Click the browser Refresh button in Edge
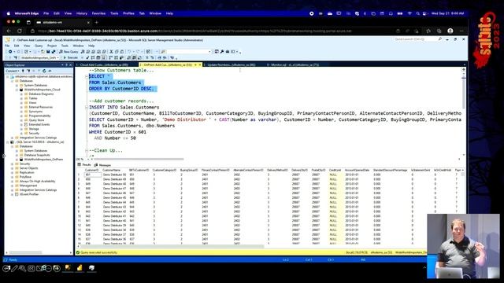Screen dimensions: 504x283 click(x=20, y=31)
